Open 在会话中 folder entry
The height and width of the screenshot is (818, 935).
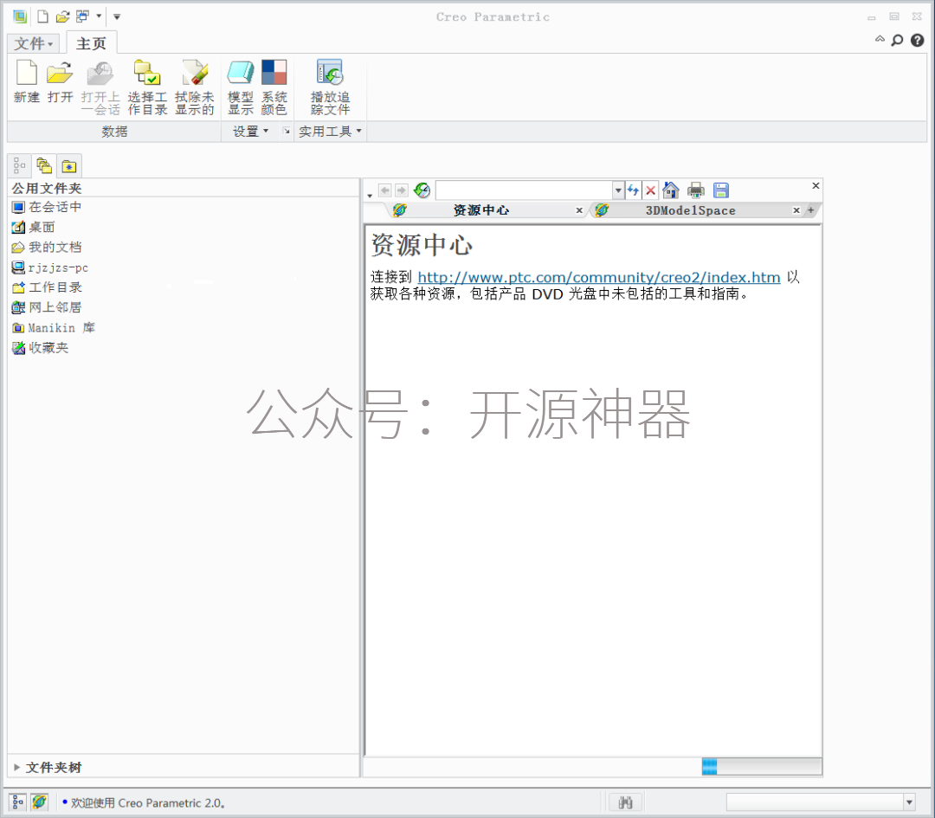[x=47, y=207]
